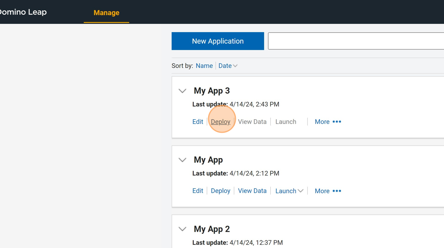
Task: Select the My App 2 title
Action: point(212,229)
